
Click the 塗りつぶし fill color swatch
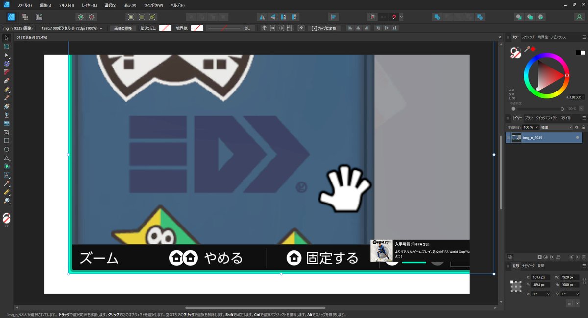pyautogui.click(x=166, y=28)
